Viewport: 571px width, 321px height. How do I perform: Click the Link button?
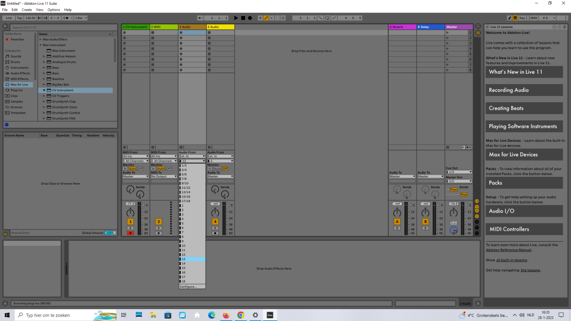9,18
